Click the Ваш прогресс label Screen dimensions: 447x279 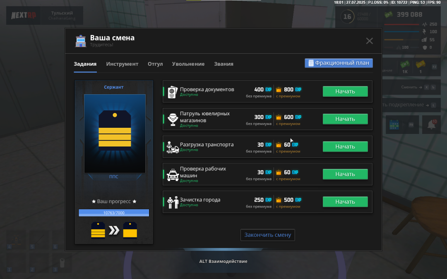(114, 201)
